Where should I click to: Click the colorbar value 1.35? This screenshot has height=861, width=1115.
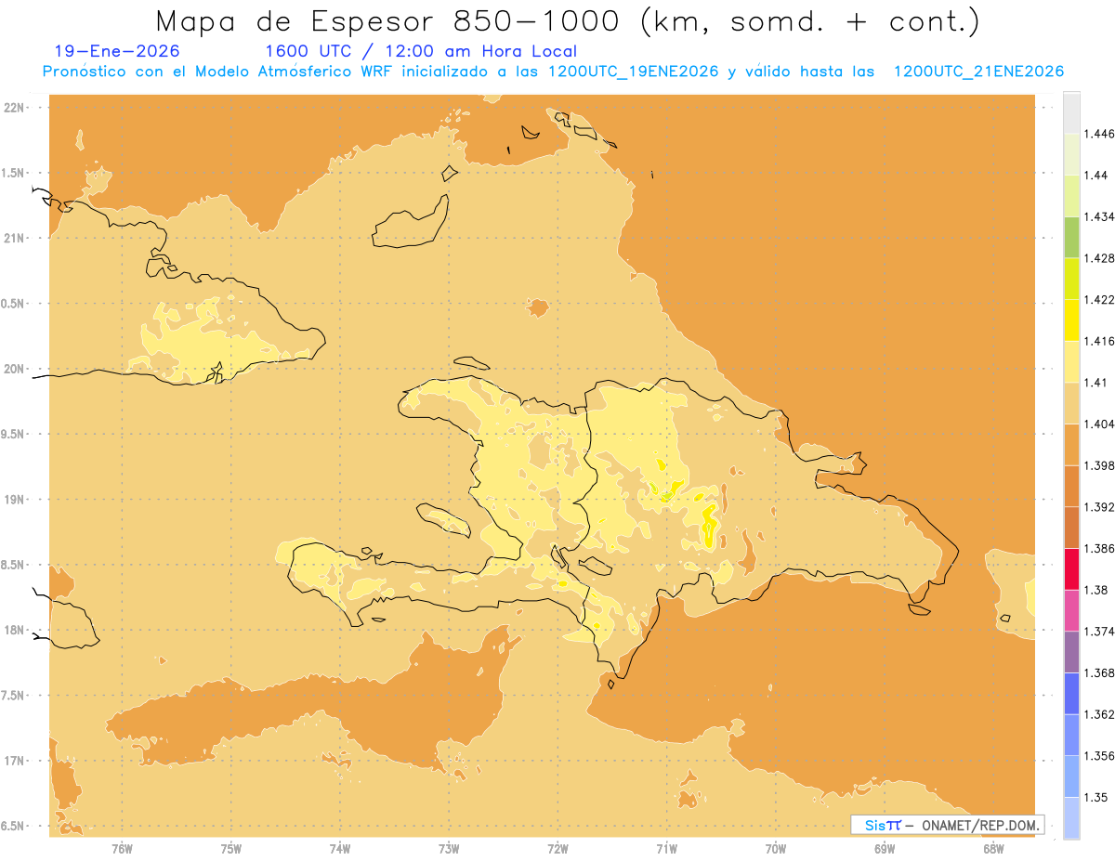1096,797
